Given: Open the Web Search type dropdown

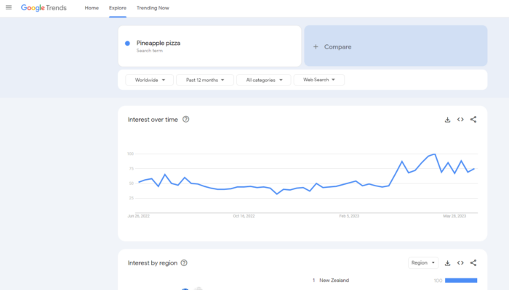Looking at the screenshot, I should coord(318,80).
